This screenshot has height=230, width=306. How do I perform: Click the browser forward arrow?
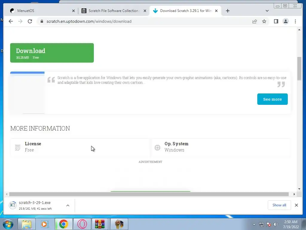[x=20, y=21]
